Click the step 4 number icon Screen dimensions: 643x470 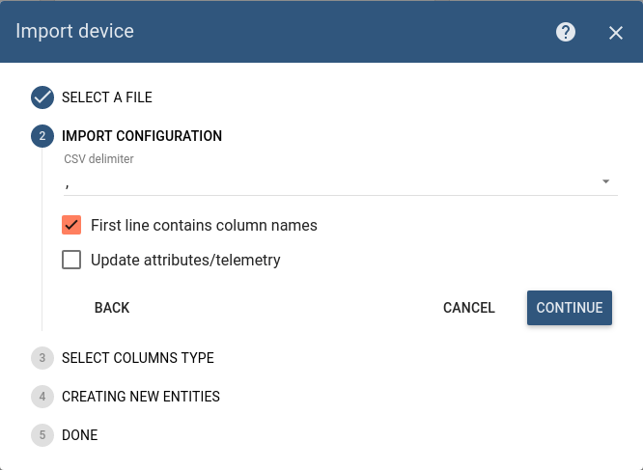pyautogui.click(x=42, y=397)
